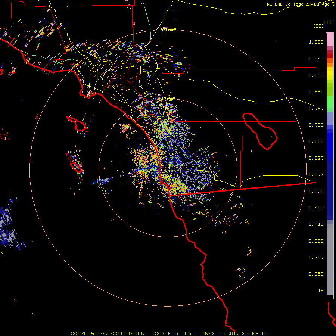Screen dimensions: 336x336
Task: Click the 50 NMI range ring label
Action: click(168, 99)
